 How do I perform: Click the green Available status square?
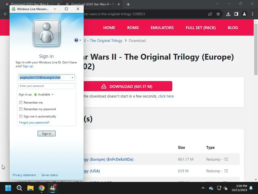tap(35, 94)
